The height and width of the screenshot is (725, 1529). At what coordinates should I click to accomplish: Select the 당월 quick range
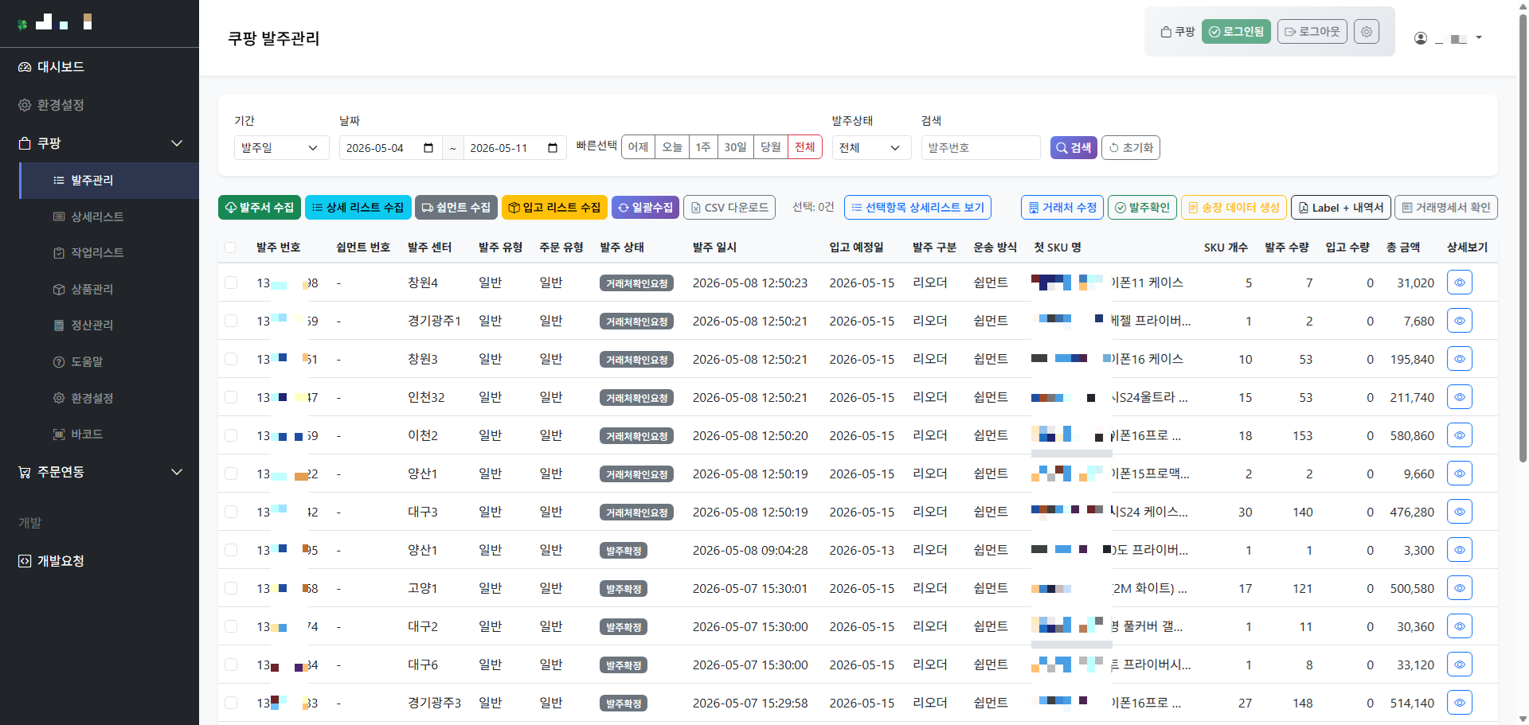coord(771,147)
